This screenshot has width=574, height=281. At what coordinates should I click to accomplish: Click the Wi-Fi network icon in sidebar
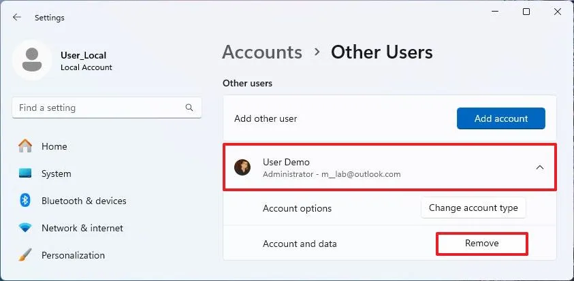click(25, 228)
